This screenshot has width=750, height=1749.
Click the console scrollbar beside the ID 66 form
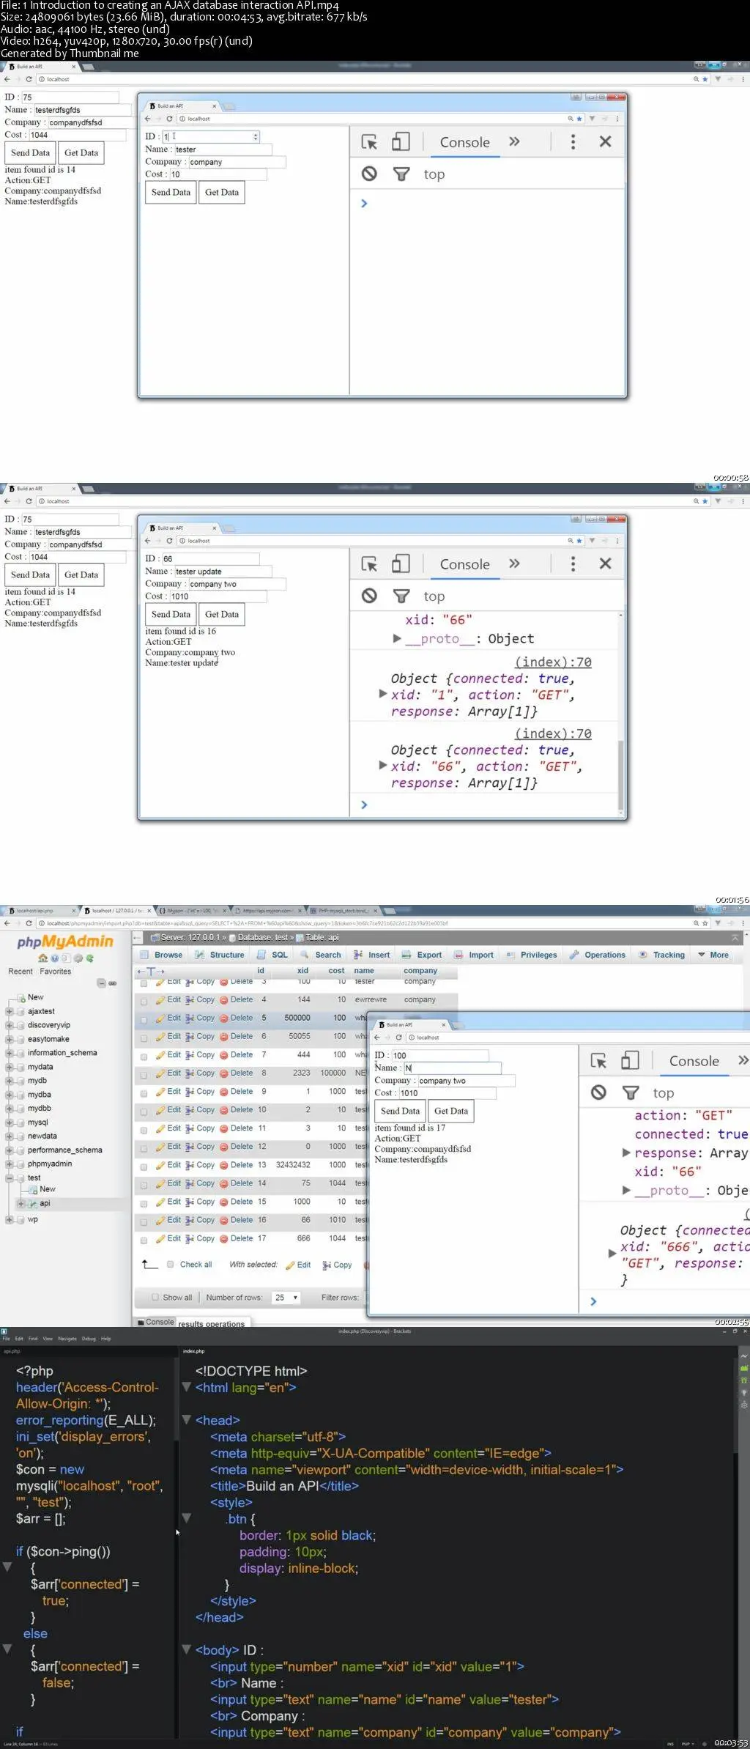point(621,777)
